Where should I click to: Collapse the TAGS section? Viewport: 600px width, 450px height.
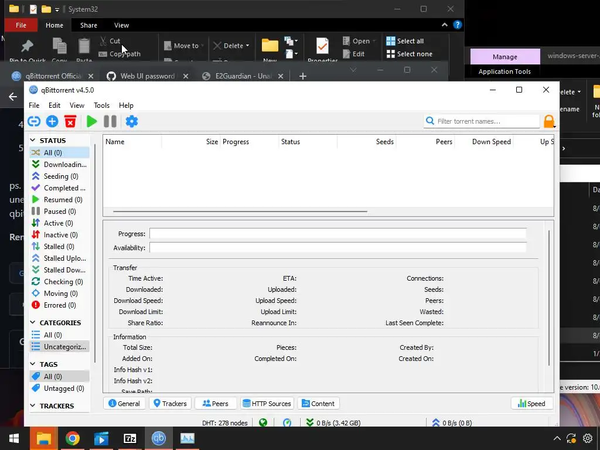[33, 364]
